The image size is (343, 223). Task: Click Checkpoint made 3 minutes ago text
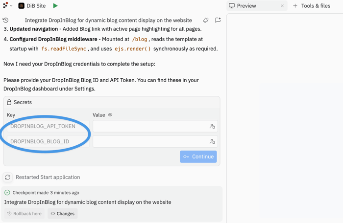click(x=46, y=193)
